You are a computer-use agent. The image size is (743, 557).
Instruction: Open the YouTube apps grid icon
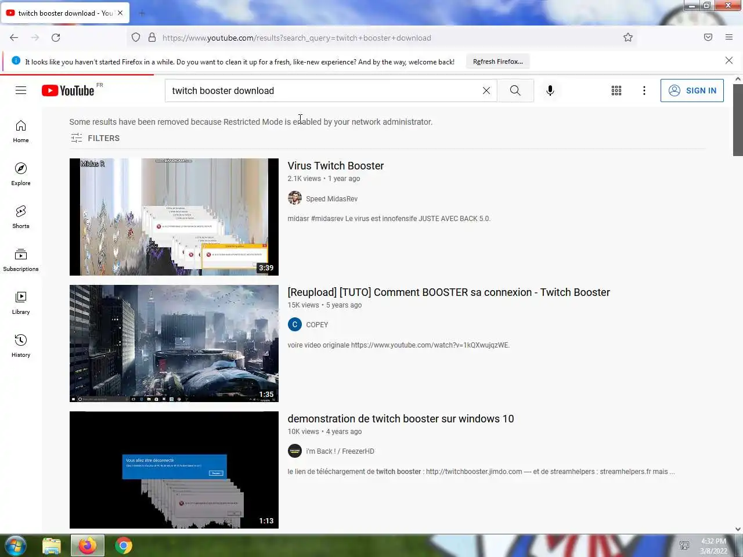616,91
